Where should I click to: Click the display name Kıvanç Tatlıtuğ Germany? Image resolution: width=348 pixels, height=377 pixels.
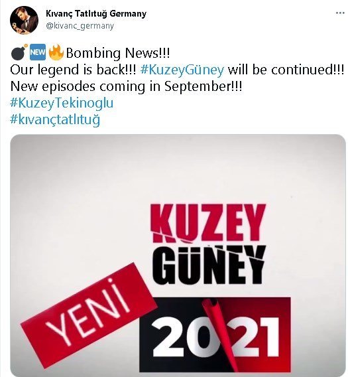point(96,13)
